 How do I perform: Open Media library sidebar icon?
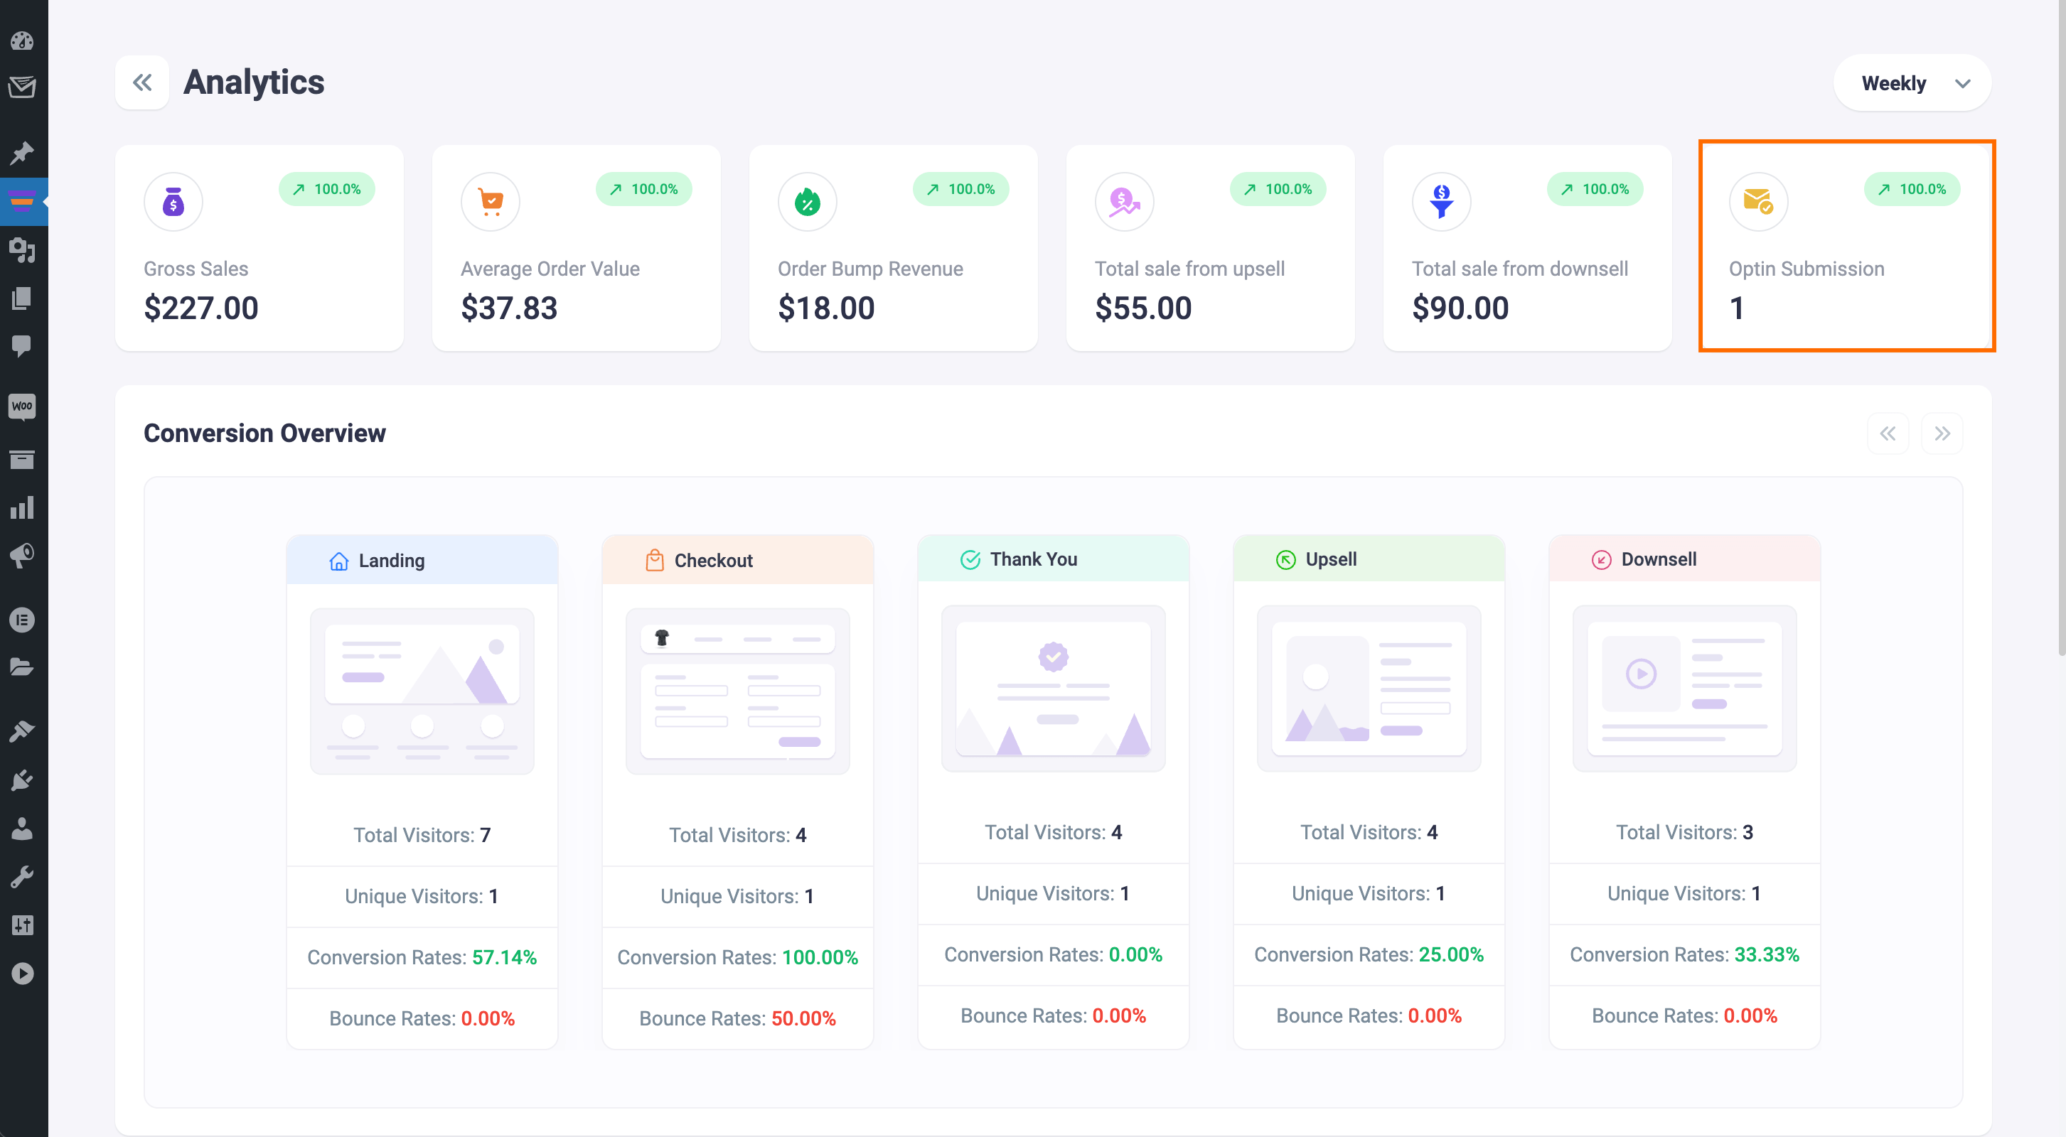click(x=23, y=250)
